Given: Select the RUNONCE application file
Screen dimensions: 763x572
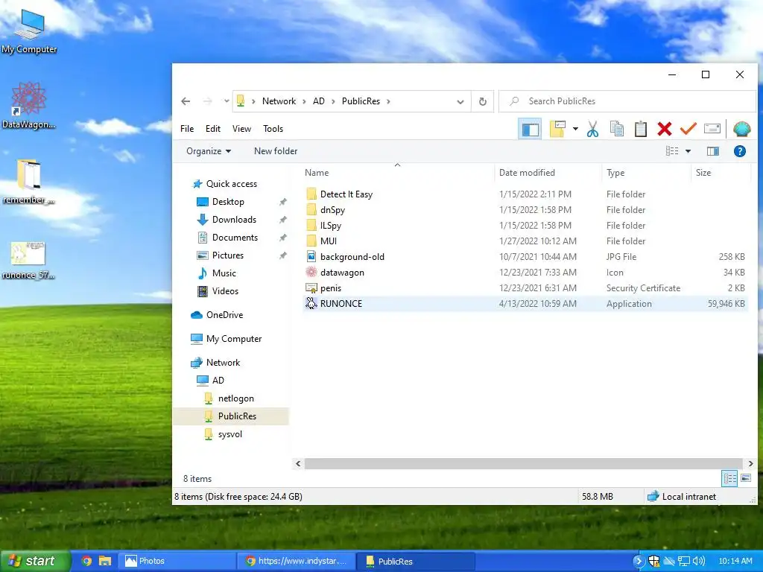Looking at the screenshot, I should [525, 304].
